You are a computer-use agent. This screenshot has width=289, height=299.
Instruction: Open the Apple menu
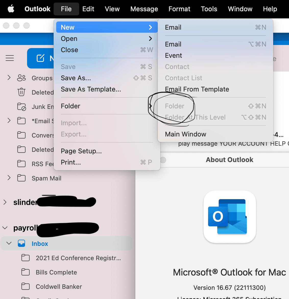(x=11, y=9)
